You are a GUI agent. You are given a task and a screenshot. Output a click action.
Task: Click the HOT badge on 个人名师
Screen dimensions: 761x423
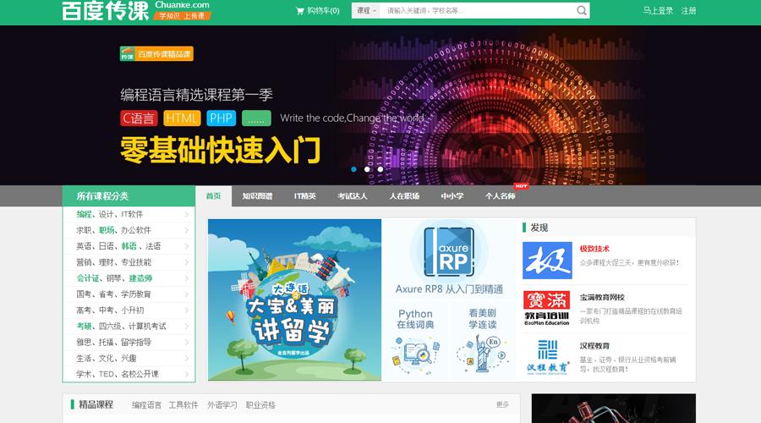tap(521, 186)
